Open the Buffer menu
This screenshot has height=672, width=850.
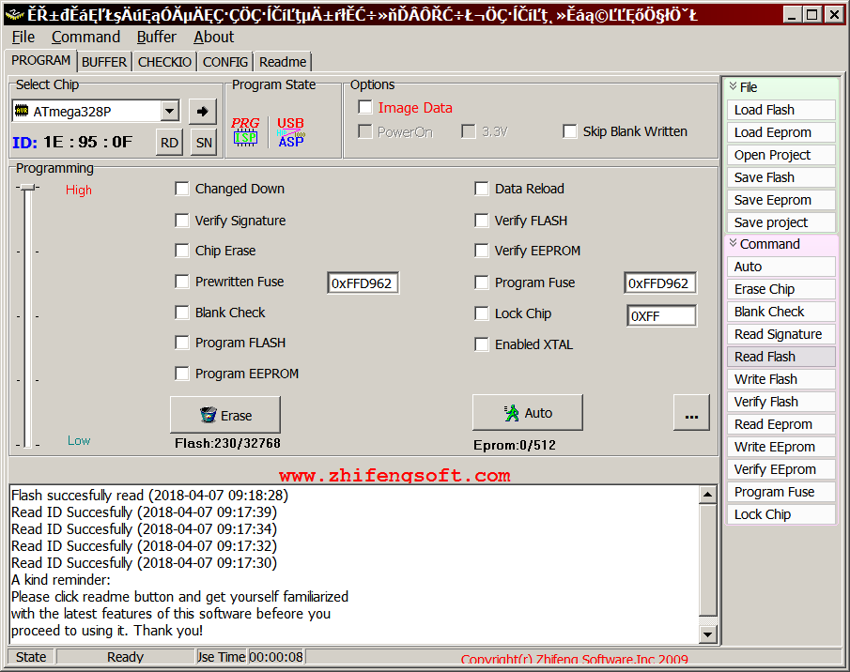[x=156, y=37]
